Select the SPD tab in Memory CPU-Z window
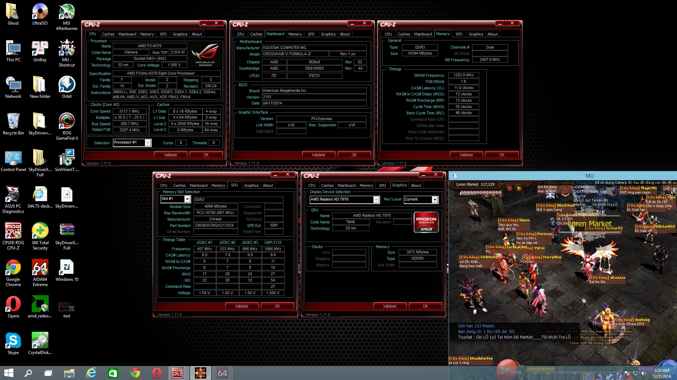 [x=459, y=34]
